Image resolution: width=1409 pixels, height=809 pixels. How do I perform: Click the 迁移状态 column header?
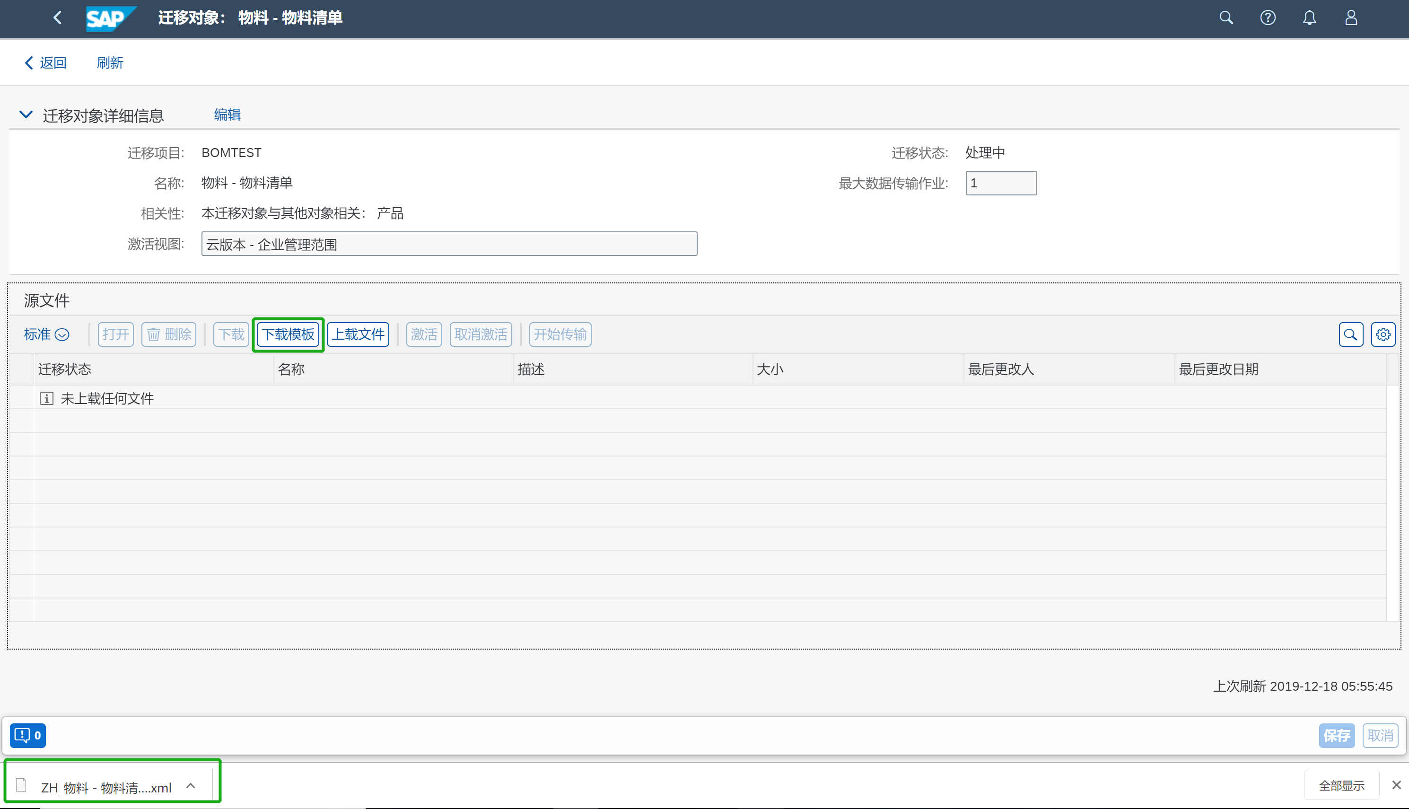pos(153,369)
